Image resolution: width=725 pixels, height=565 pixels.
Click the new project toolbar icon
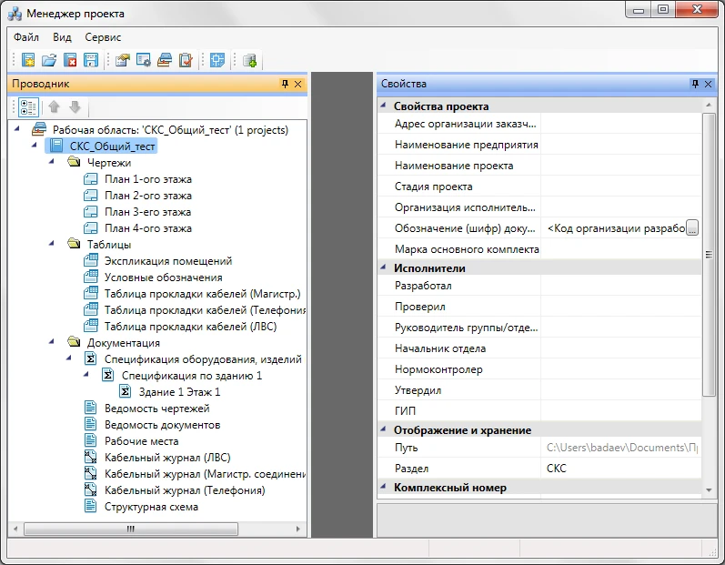(28, 61)
